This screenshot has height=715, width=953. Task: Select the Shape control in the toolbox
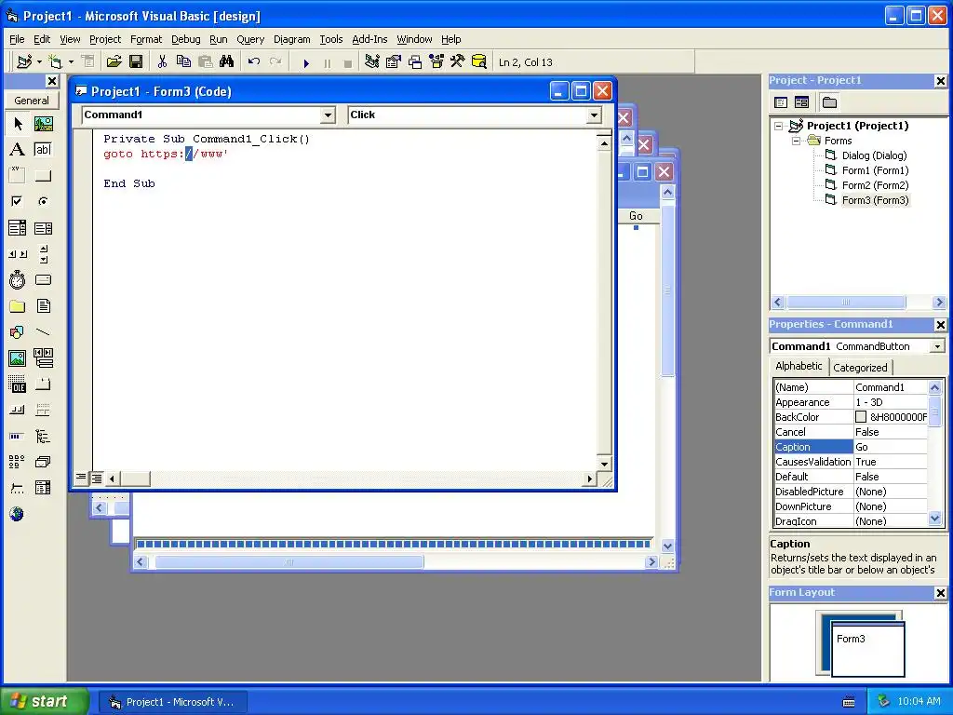(x=18, y=332)
